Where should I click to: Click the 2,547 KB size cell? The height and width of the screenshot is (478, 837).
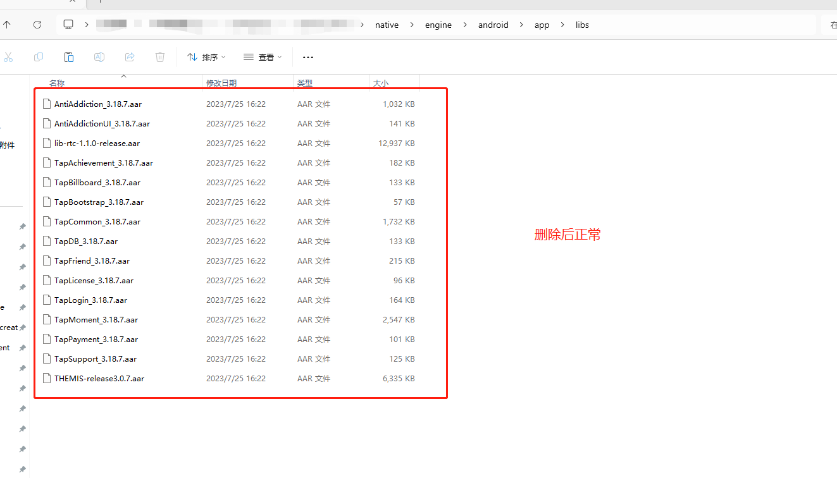[399, 319]
